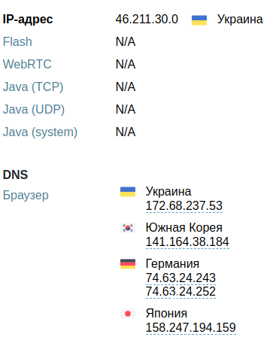Open the WebRTC label link
The height and width of the screenshot is (337, 276).
27,64
